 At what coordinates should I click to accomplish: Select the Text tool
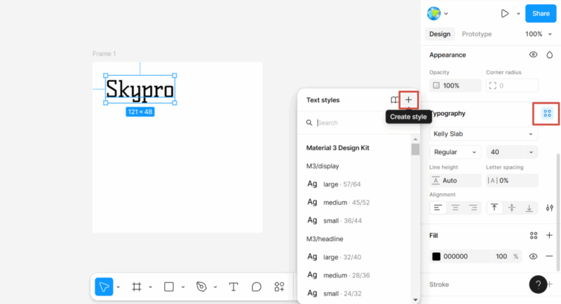[x=234, y=286]
